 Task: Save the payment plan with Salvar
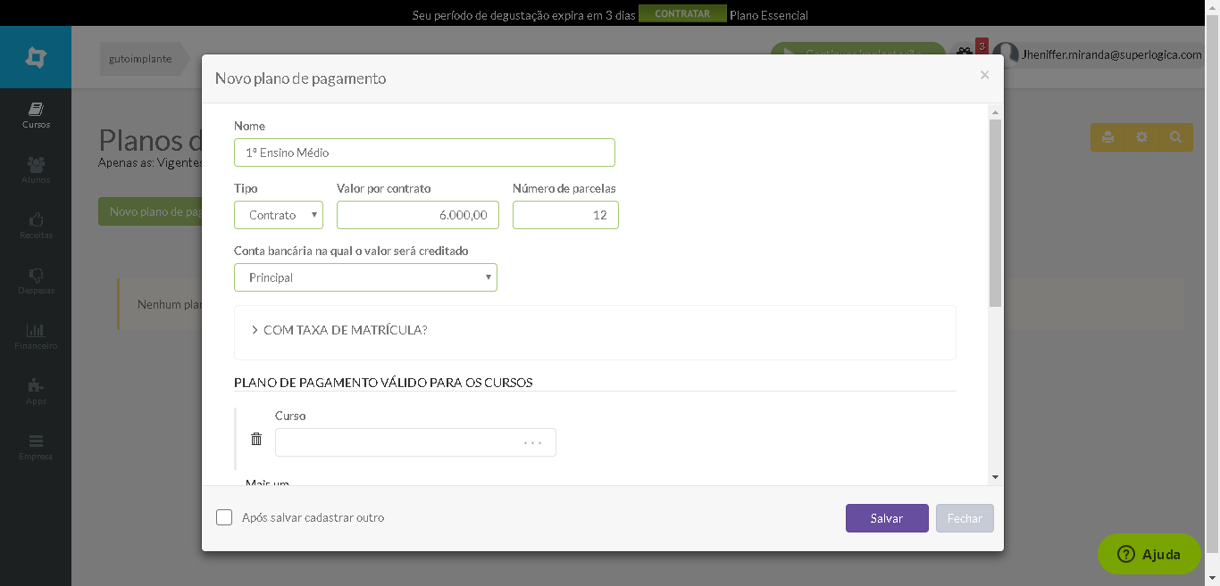click(x=887, y=518)
